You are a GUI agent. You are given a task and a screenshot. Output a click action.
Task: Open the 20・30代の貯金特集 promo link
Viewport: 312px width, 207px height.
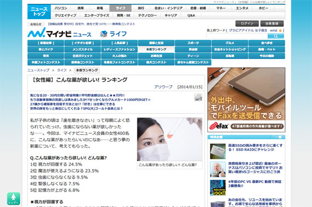coord(77,95)
